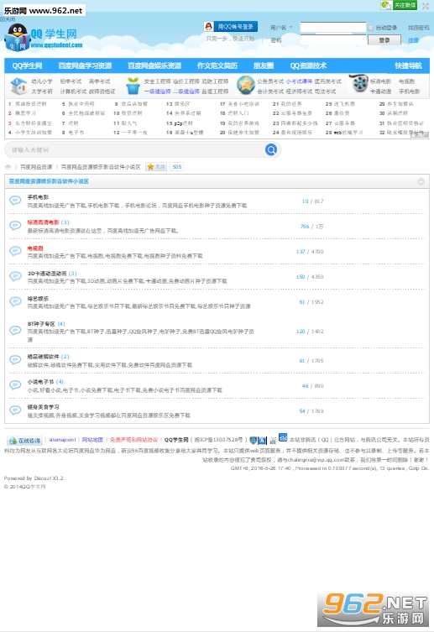Open the 手机电影 forum

[x=38, y=197]
